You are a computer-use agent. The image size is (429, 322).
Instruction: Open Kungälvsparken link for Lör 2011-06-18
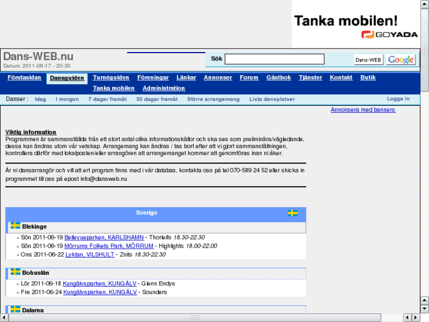(100, 284)
